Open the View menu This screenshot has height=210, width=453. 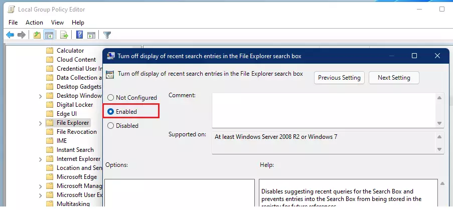click(x=57, y=22)
